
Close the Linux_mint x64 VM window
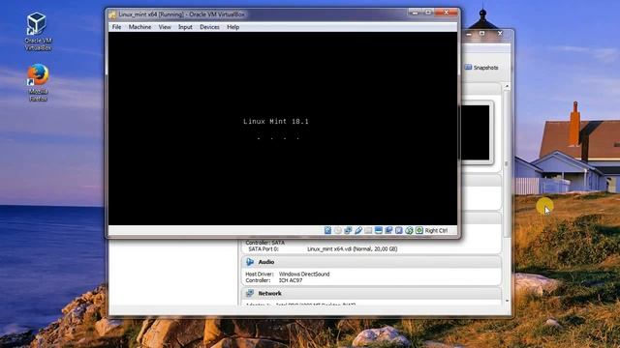(x=446, y=13)
